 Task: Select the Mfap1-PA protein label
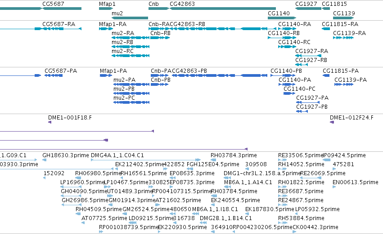[x=113, y=71]
